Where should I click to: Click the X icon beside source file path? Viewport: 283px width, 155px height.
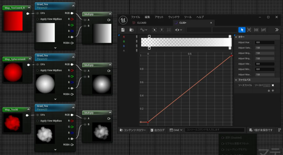pyautogui.click(x=273, y=85)
